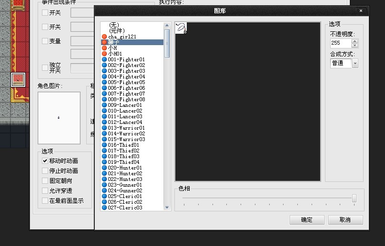Click the blue icon beside 009-Lancer01
The width and height of the screenshot is (385, 246).
(104, 105)
